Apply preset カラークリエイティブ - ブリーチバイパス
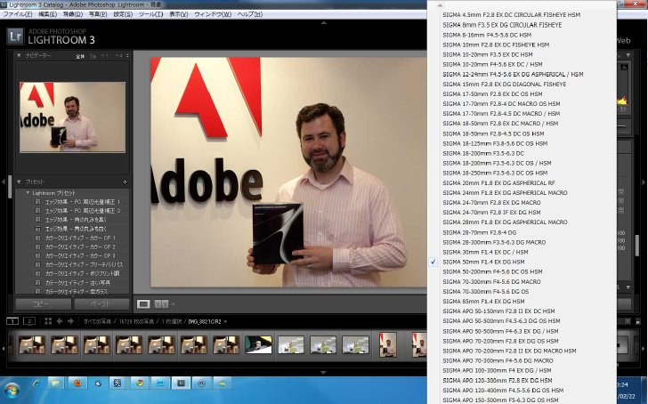The height and width of the screenshot is (404, 648). point(82,264)
